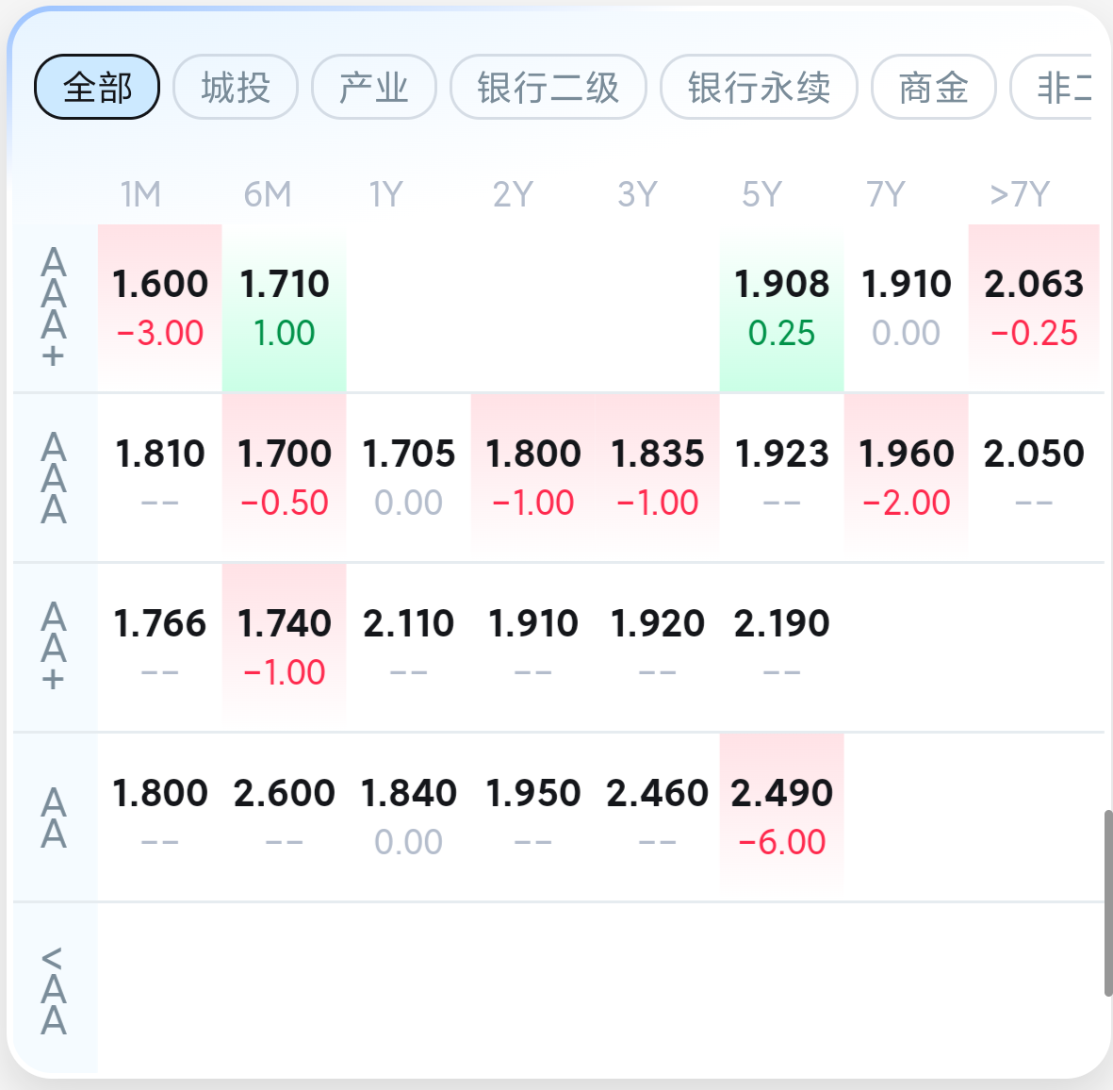Select the AAA+ row label
This screenshot has width=1113, height=1090.
click(54, 308)
